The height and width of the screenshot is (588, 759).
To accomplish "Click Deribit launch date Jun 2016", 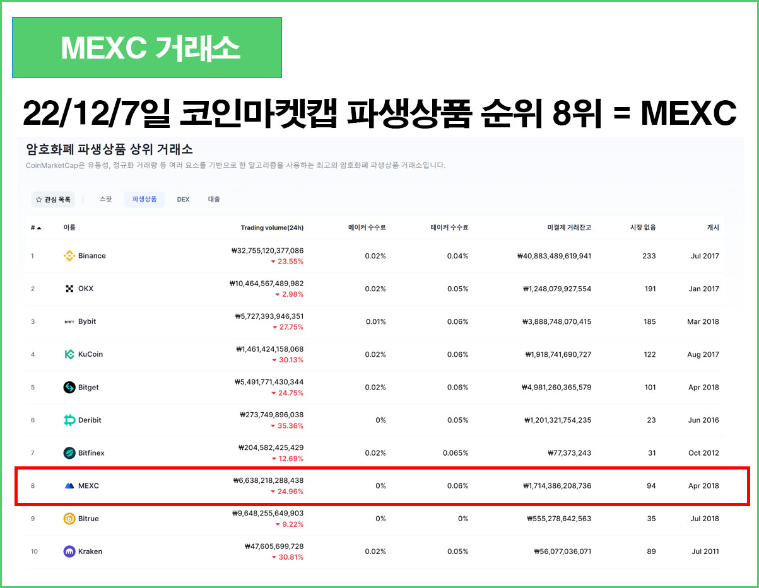I will [703, 420].
